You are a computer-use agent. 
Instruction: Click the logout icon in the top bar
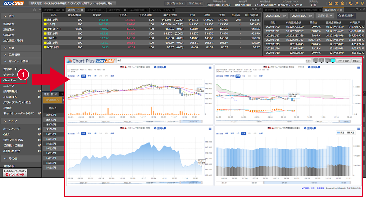pyautogui.click(x=363, y=3)
